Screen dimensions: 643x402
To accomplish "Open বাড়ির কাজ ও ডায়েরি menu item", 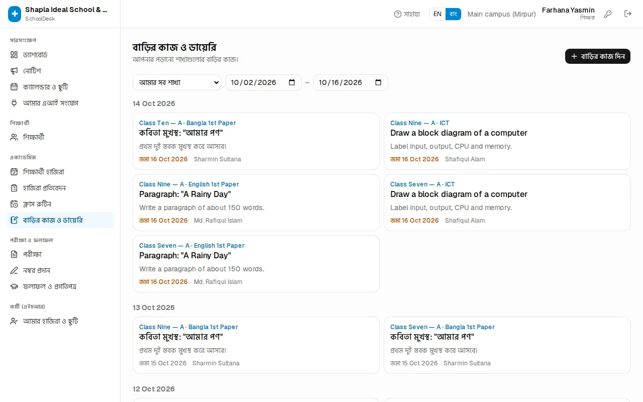I will pyautogui.click(x=60, y=220).
